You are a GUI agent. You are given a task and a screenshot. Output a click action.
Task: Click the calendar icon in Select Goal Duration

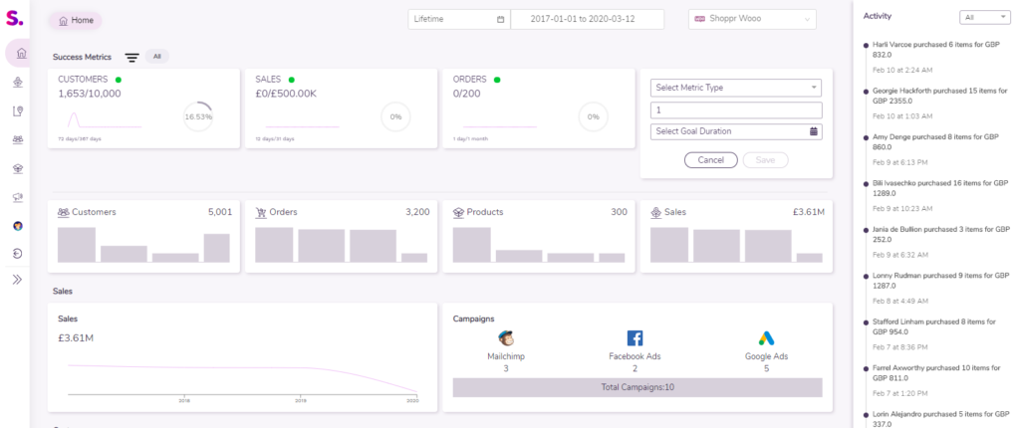click(x=814, y=131)
